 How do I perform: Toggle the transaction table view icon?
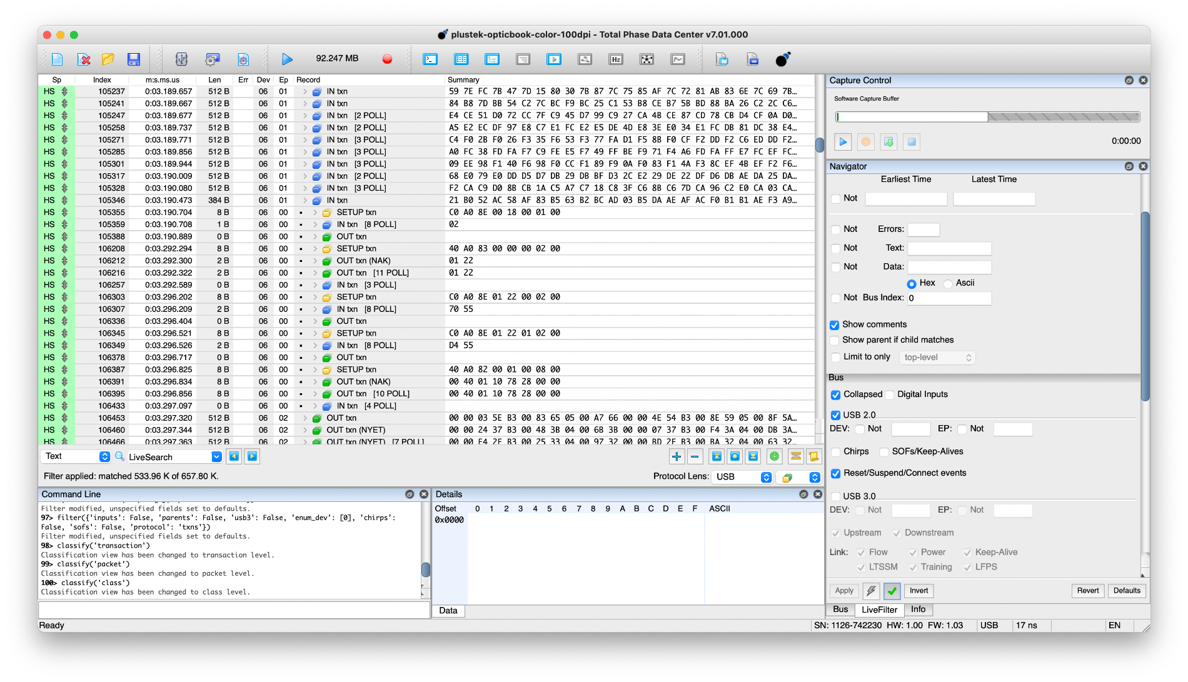(461, 59)
